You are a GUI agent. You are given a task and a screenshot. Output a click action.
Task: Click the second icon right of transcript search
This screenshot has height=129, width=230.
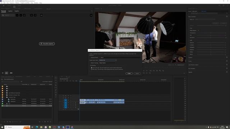click(x=21, y=15)
